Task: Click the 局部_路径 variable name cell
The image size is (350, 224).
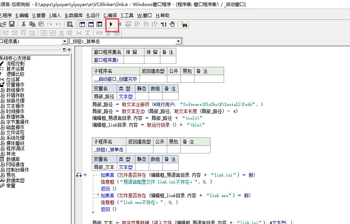Action: (104, 96)
